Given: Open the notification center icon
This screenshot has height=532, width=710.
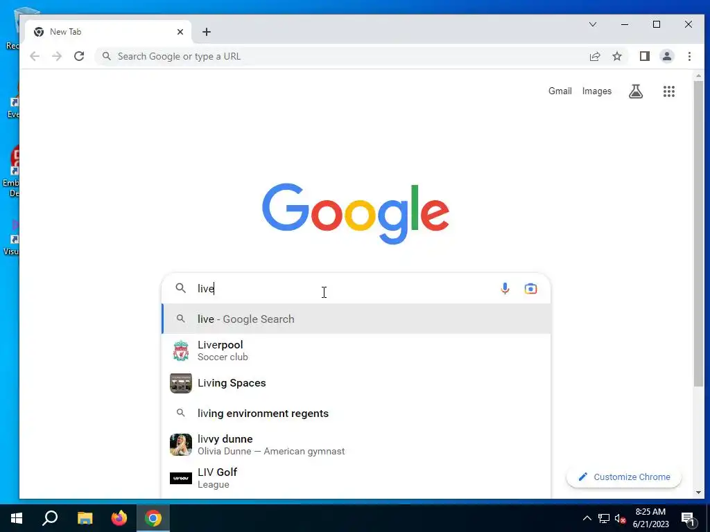Looking at the screenshot, I should tap(688, 519).
